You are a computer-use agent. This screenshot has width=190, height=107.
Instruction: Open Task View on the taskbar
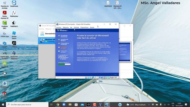(x=51, y=104)
